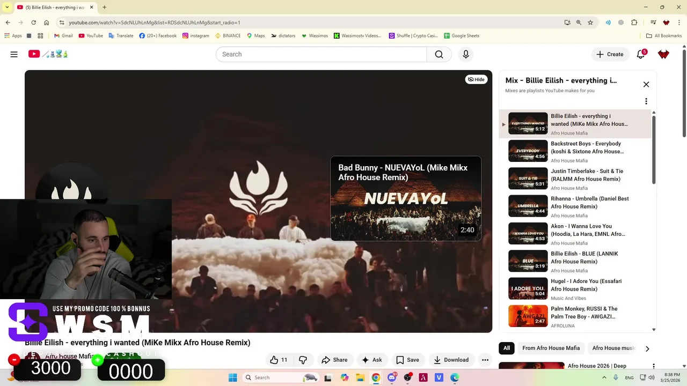Play Hugel I Adore You remix

click(x=575, y=288)
